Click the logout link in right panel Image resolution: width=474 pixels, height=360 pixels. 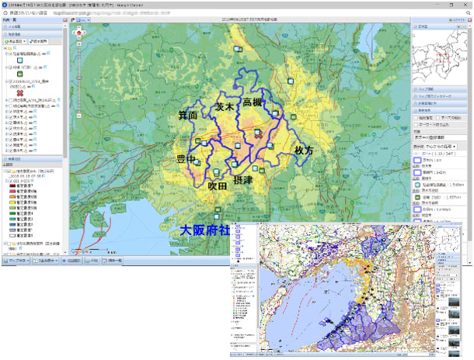[457, 20]
